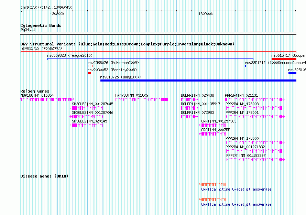Screen dimensions: 306x215
Task: Select the DOLPP1 NM_020438 transcript glyph
Action: 189,99
